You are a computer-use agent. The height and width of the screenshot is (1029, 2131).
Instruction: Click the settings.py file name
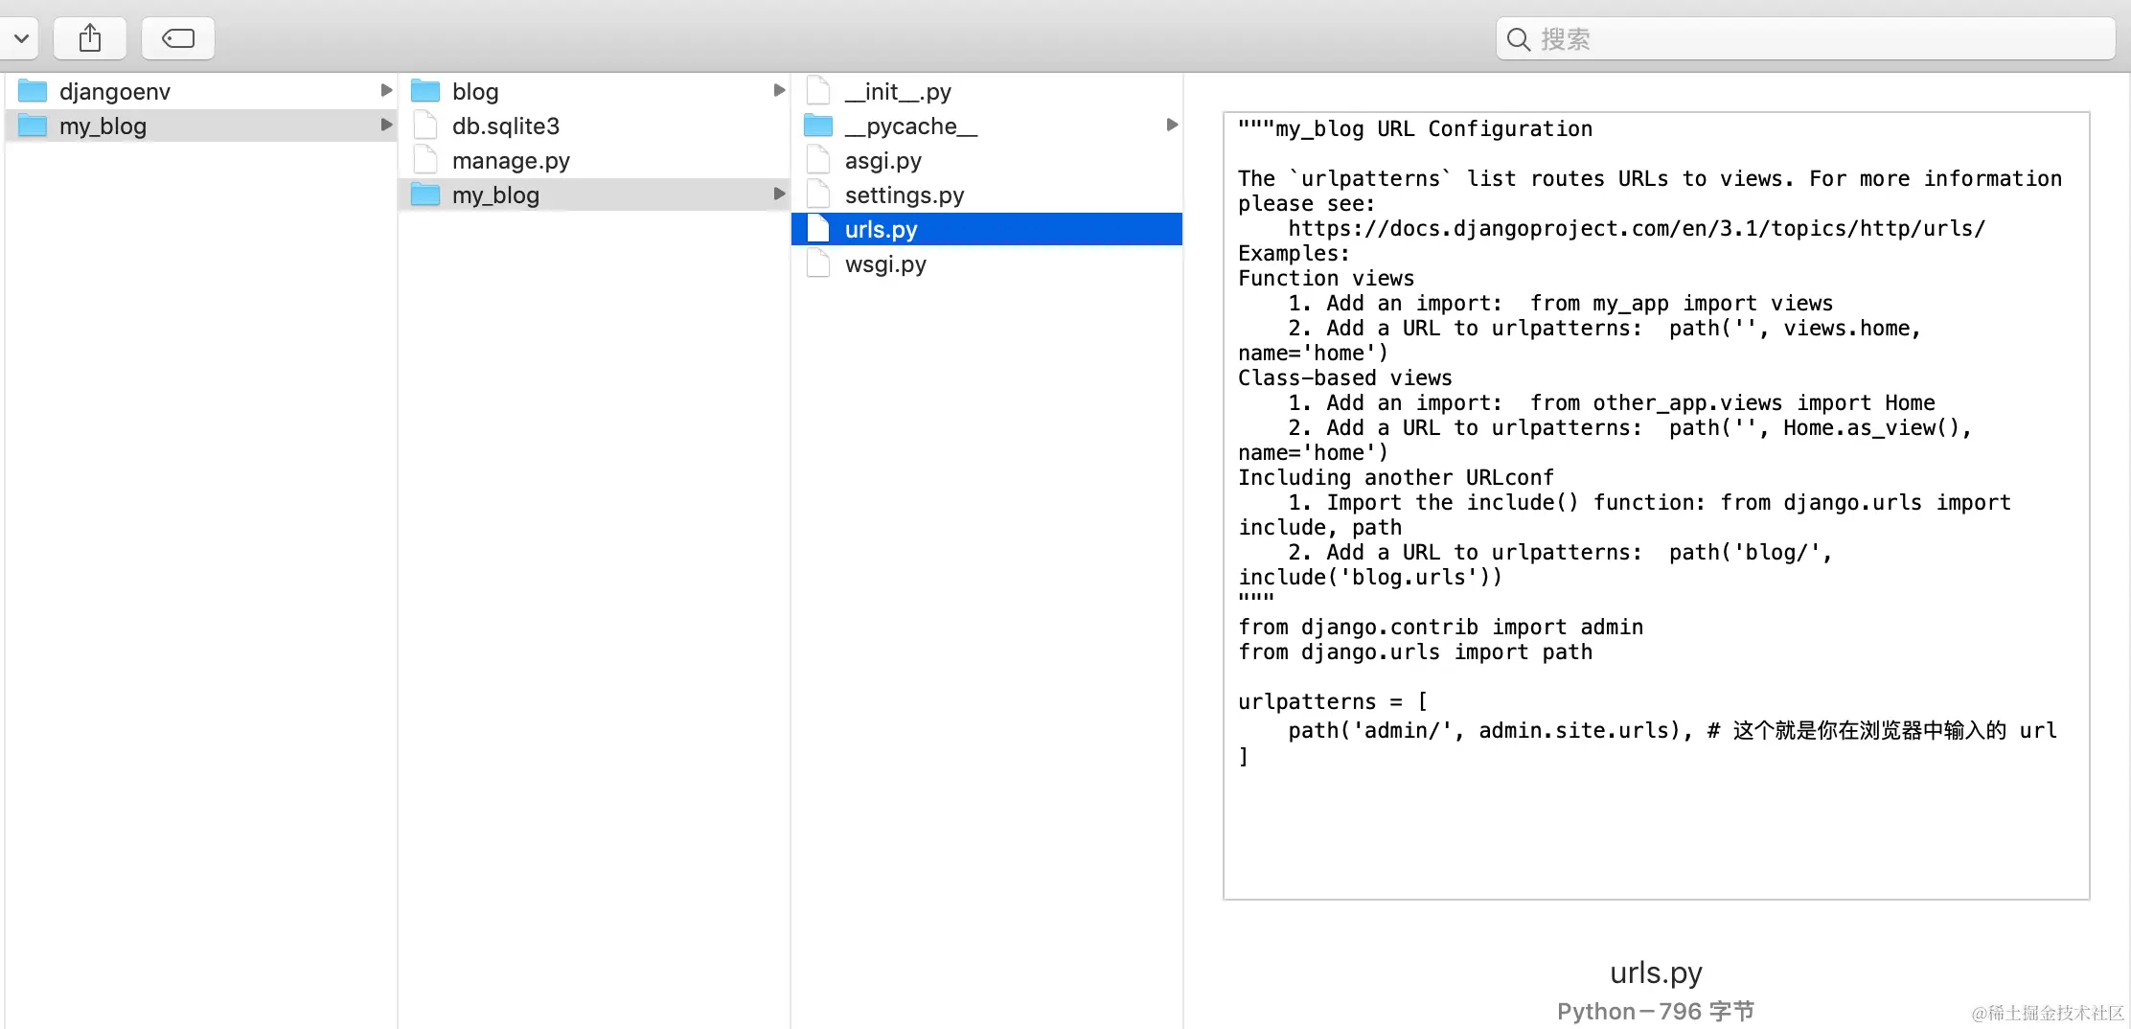pyautogui.click(x=905, y=195)
